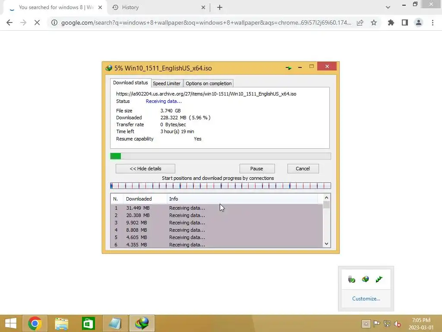Open the Chrome three-dot menu
The height and width of the screenshot is (332, 442).
[433, 22]
